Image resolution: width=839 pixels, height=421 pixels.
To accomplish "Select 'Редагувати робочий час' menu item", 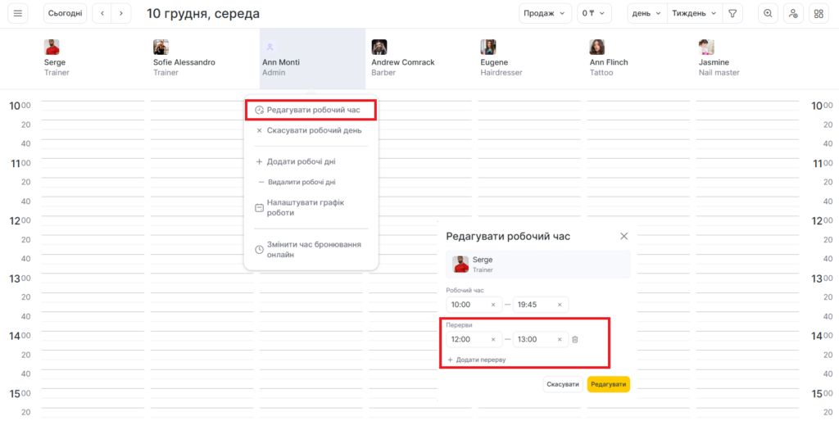I will [x=312, y=110].
